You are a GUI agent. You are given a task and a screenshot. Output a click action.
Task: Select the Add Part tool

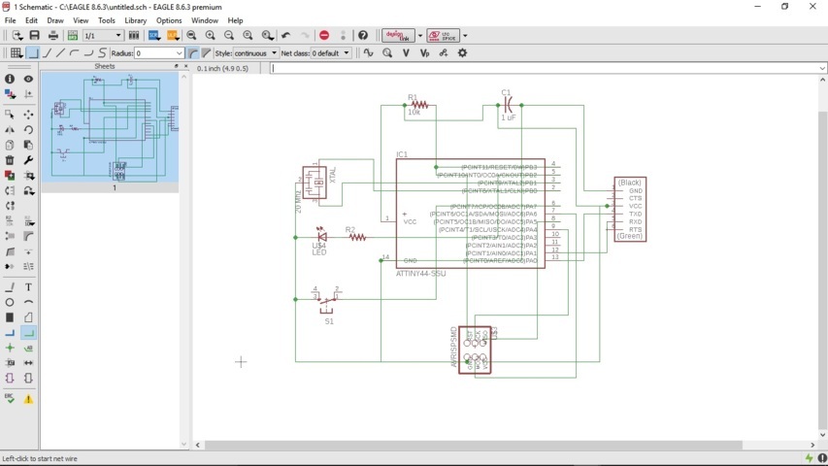10,176
